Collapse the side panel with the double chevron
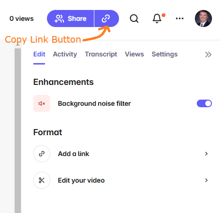Image resolution: width=220 pixels, height=213 pixels. 208,55
